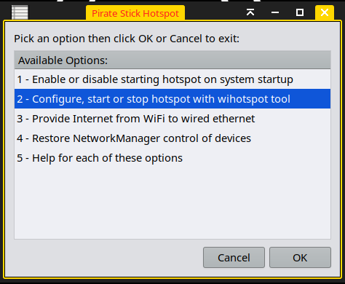Image resolution: width=345 pixels, height=284 pixels.
Task: Click the Cancel button
Action: click(234, 258)
